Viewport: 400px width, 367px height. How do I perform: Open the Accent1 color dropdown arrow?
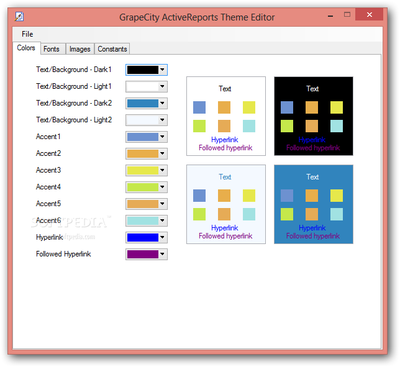pos(162,137)
